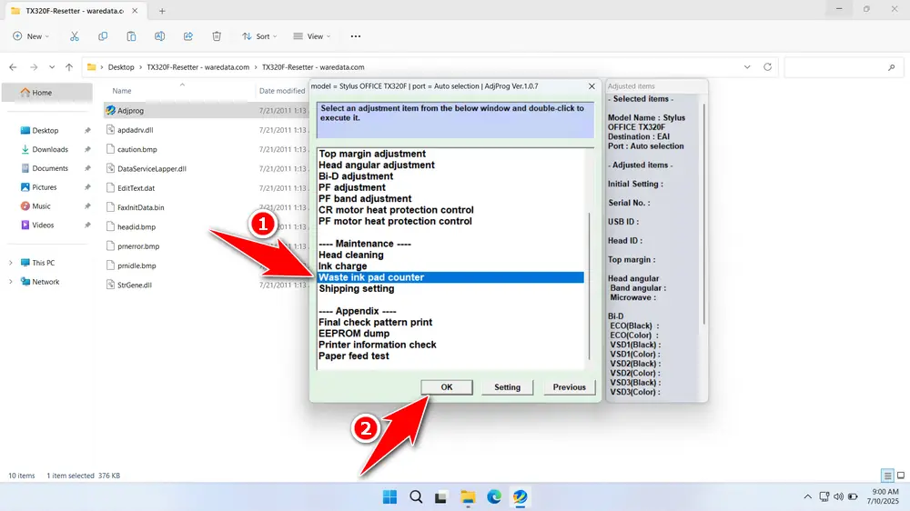The width and height of the screenshot is (910, 511).
Task: Refresh the current folder view
Action: [768, 67]
